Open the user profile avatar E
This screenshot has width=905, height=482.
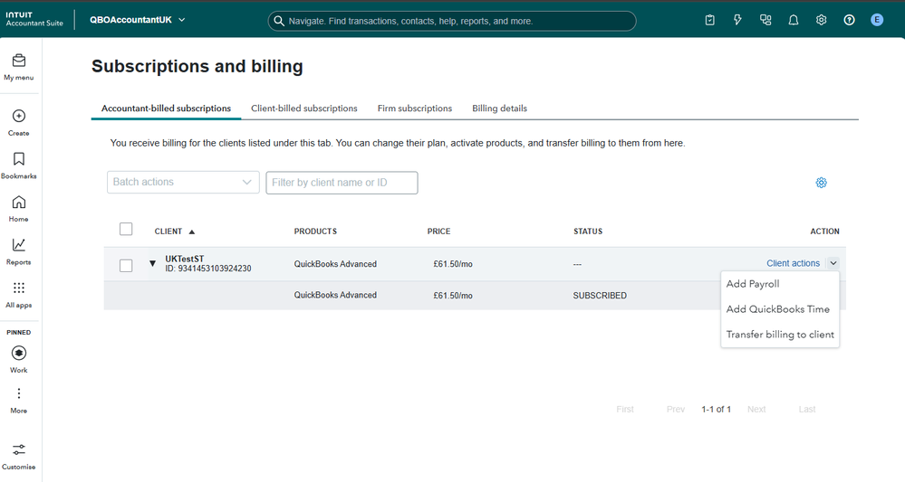coord(877,20)
